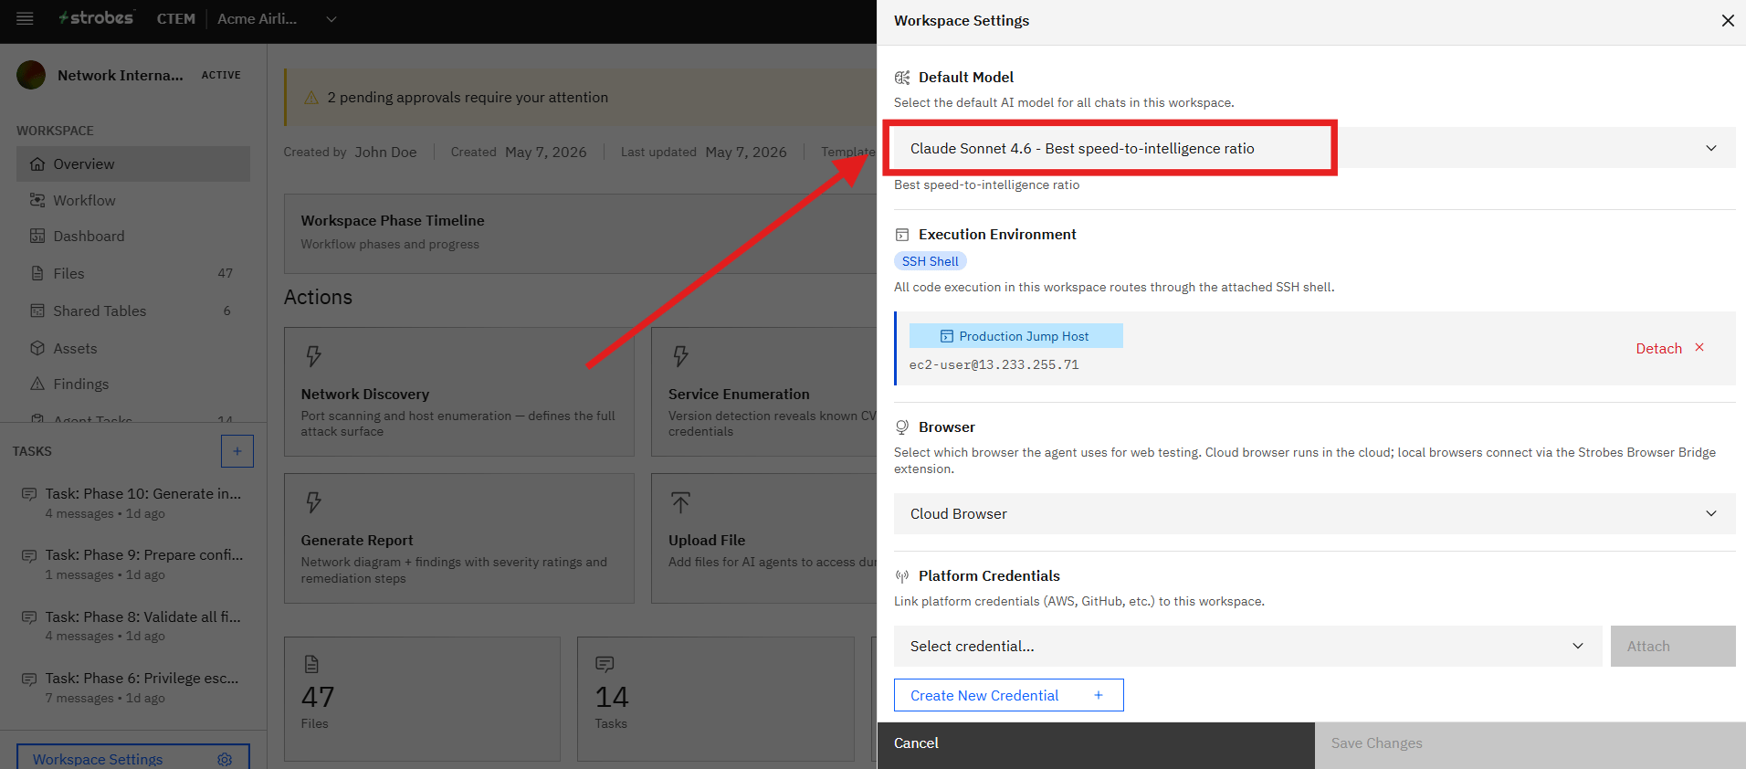Screen dimensions: 1746x769
Task: Click the Findings warning triangle icon
Action: [37, 384]
